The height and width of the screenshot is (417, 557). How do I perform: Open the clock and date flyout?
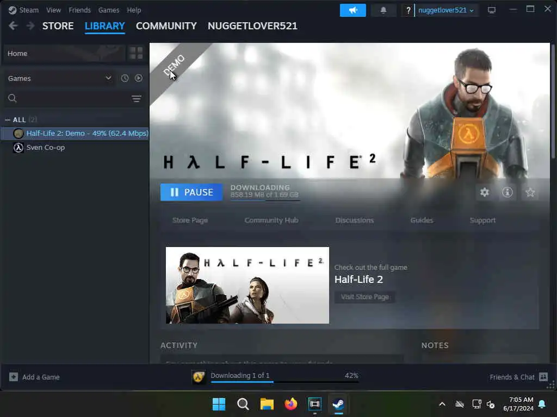click(518, 404)
